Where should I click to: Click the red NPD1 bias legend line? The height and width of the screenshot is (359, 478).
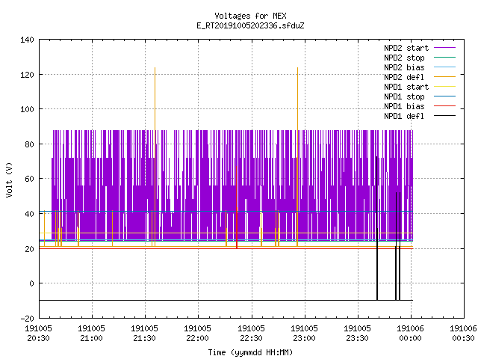pos(444,106)
